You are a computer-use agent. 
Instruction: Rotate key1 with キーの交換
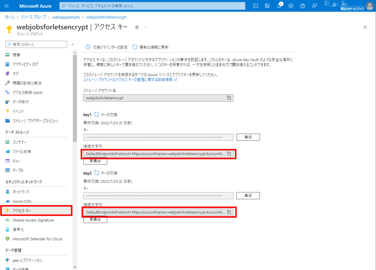pyautogui.click(x=106, y=115)
